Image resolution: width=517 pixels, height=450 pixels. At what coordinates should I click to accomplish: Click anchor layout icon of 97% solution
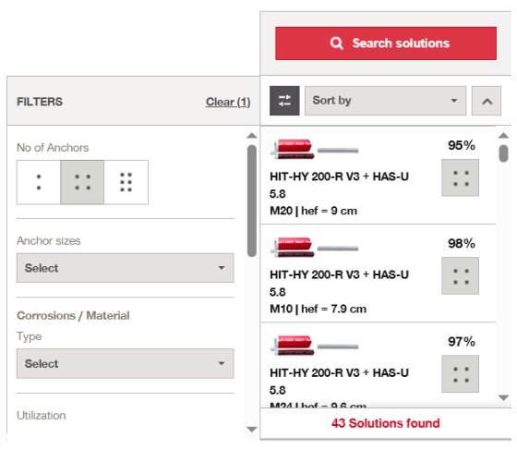point(461,374)
